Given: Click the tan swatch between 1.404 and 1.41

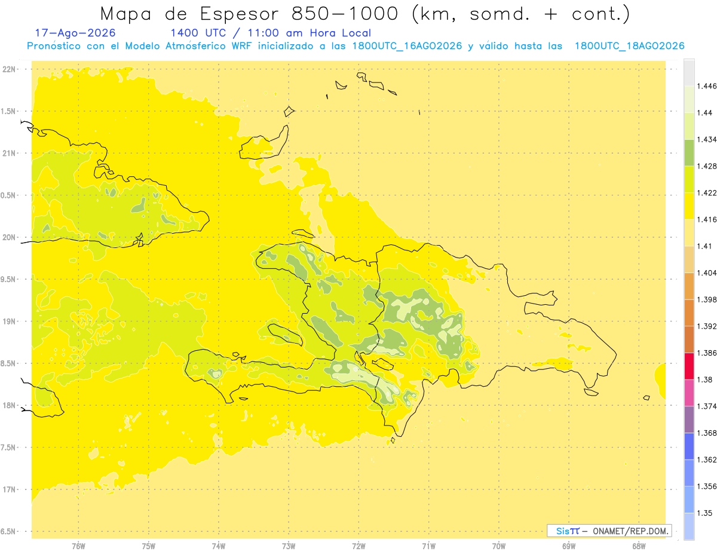Looking at the screenshot, I should (x=689, y=259).
